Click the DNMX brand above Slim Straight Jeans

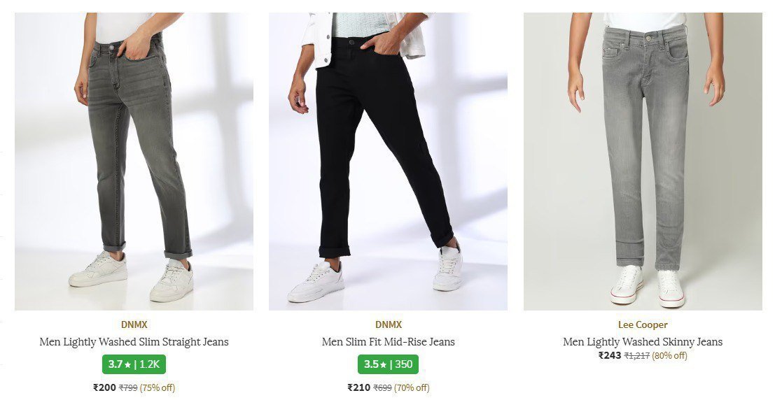click(134, 324)
